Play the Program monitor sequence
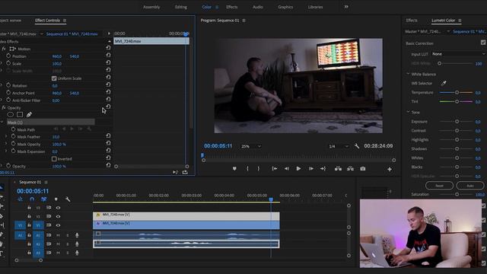 [x=298, y=169]
